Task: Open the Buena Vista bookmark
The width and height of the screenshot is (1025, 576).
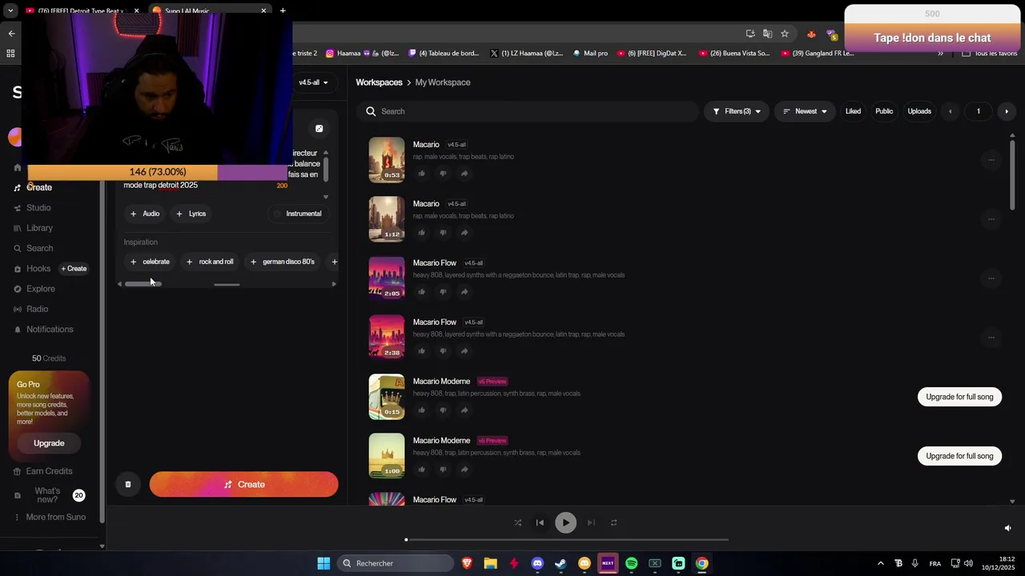Action: coord(734,54)
